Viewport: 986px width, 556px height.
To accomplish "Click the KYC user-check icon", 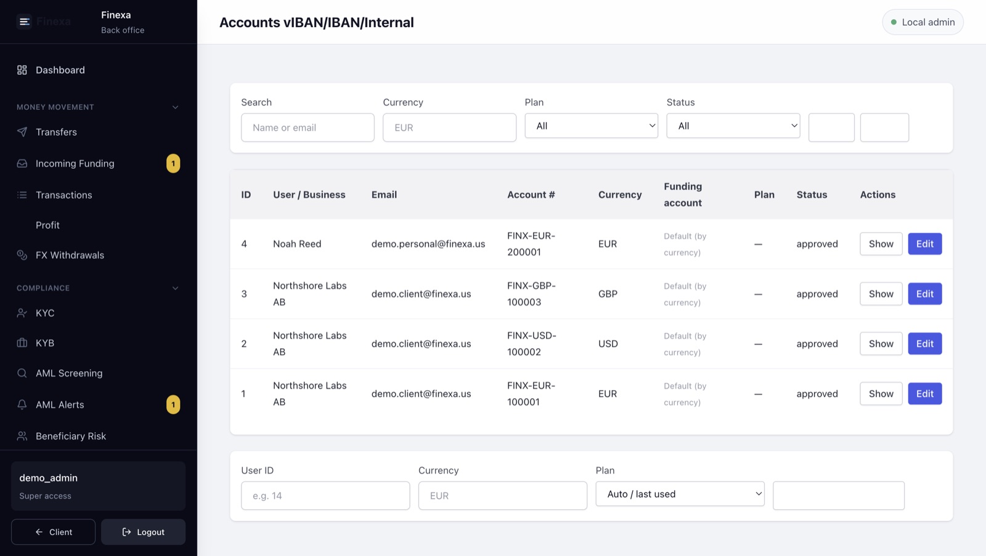I will click(22, 313).
